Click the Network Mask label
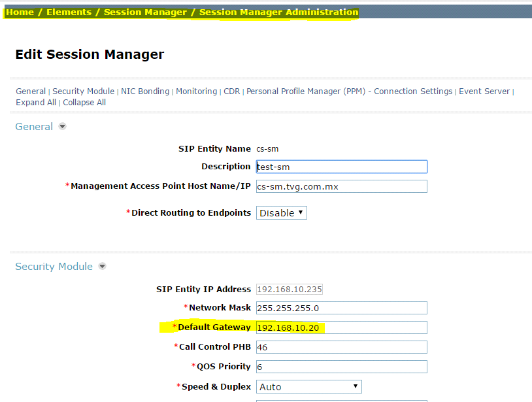This screenshot has height=402, width=532. click(x=220, y=307)
